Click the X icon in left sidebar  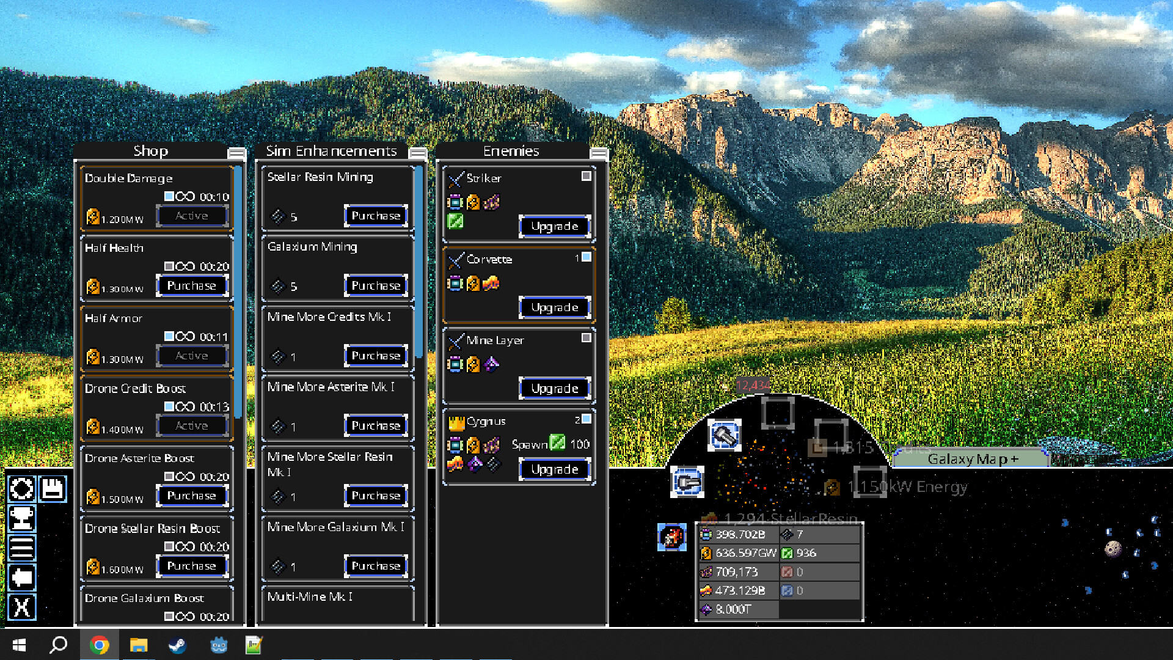(22, 607)
